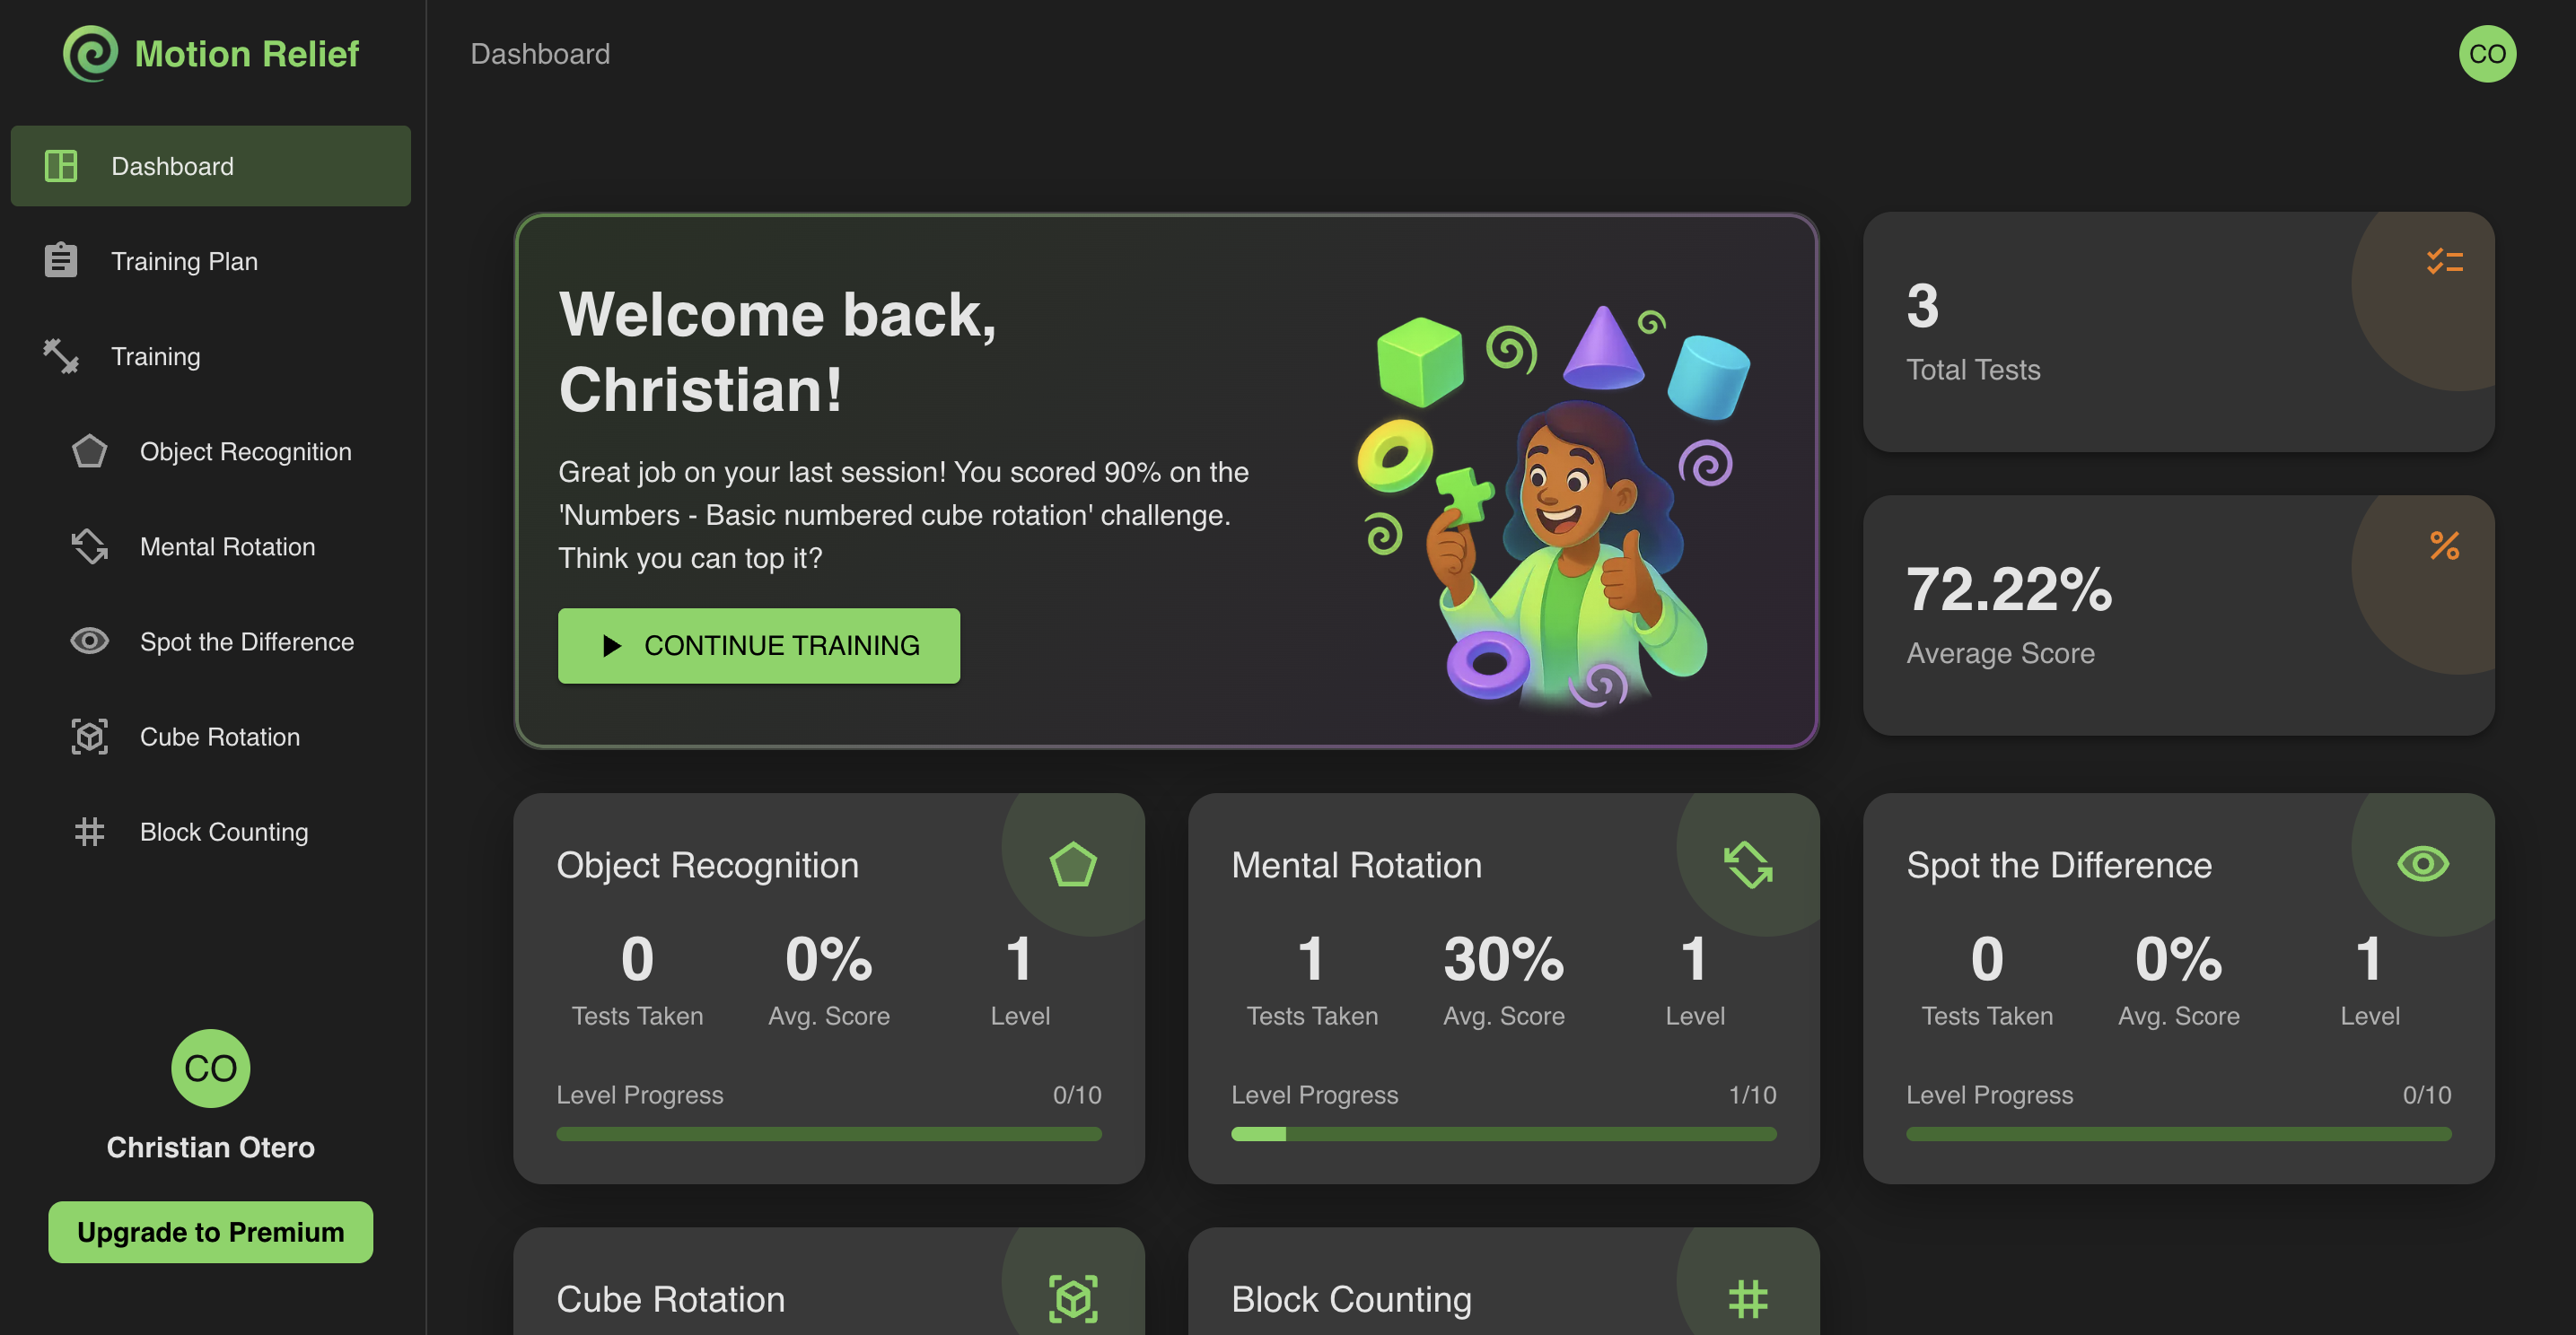Click the hash icon on Block Counting card
Image resolution: width=2576 pixels, height=1335 pixels.
[1748, 1298]
